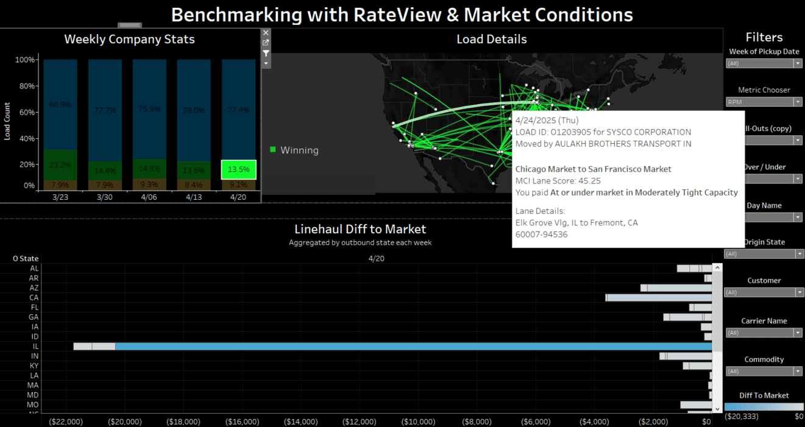
Task: Select the 13.6% green segment for 4/13
Action: (194, 171)
